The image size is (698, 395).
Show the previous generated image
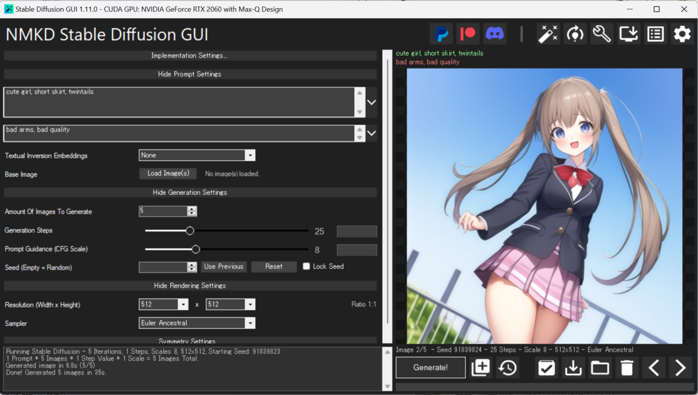click(654, 368)
